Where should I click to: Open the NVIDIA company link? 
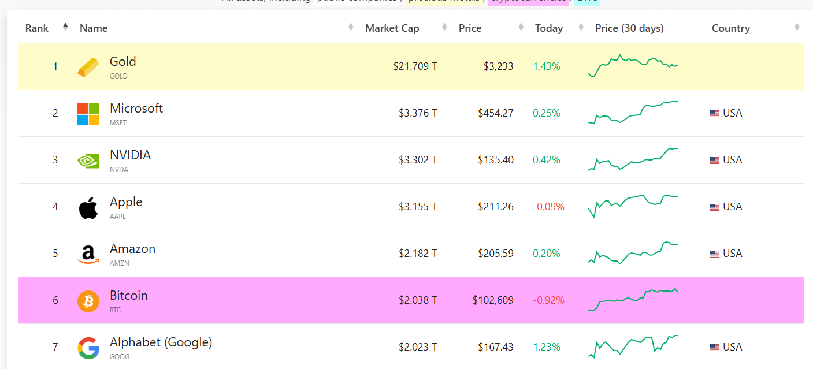point(130,155)
